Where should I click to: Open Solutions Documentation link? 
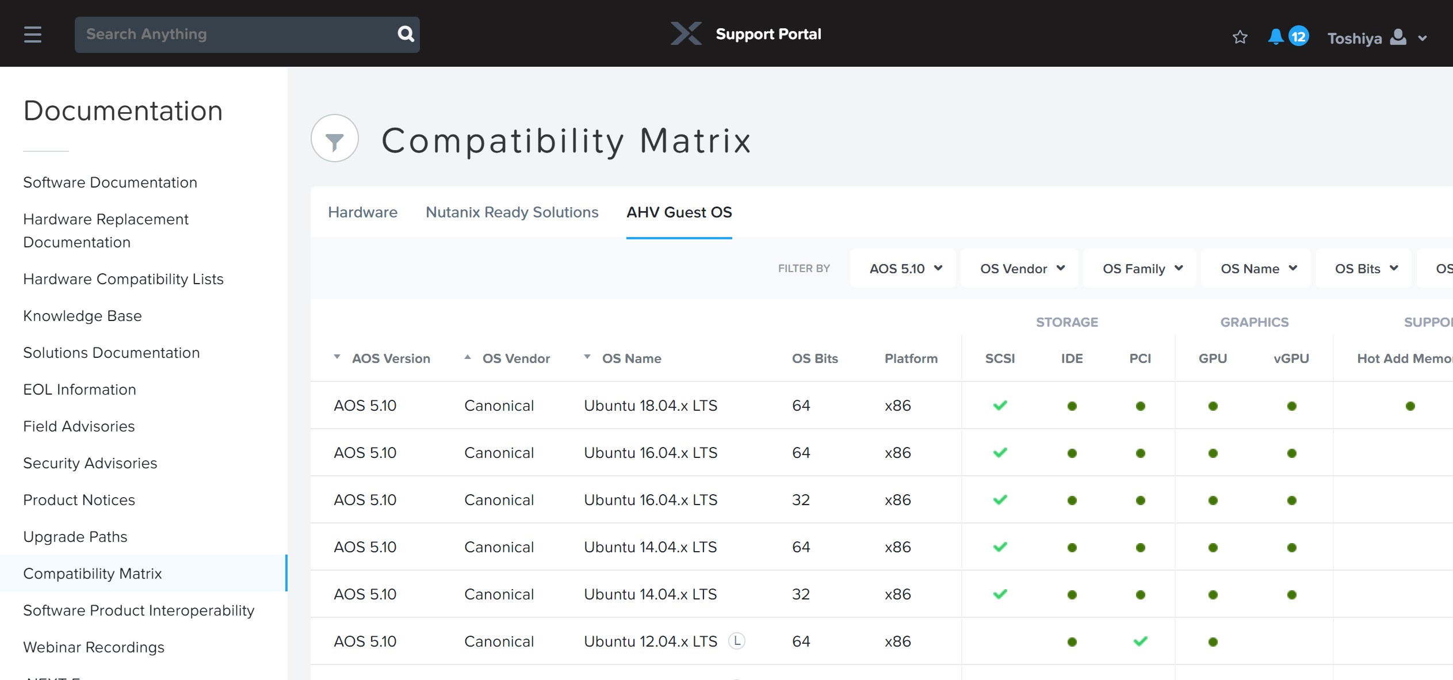click(112, 353)
